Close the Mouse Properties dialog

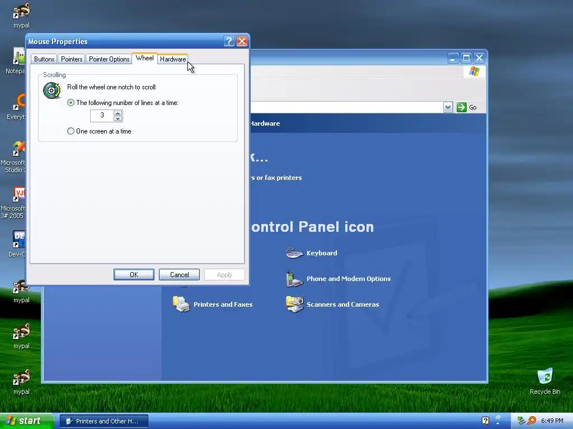point(242,41)
